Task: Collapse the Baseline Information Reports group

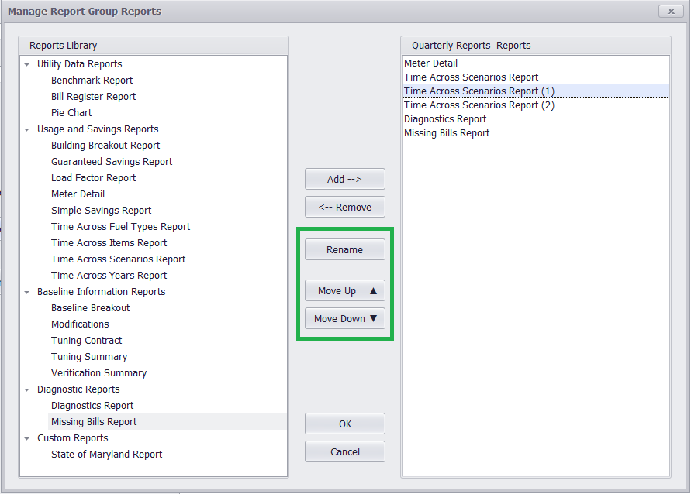Action: (27, 293)
